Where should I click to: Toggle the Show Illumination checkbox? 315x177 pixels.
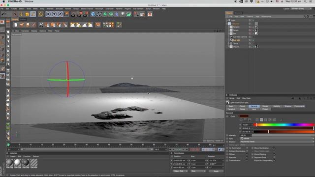coord(274,148)
